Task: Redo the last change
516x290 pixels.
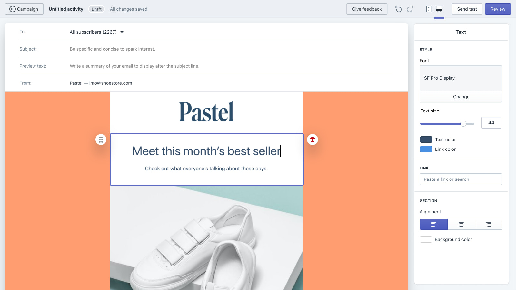Action: [410, 9]
